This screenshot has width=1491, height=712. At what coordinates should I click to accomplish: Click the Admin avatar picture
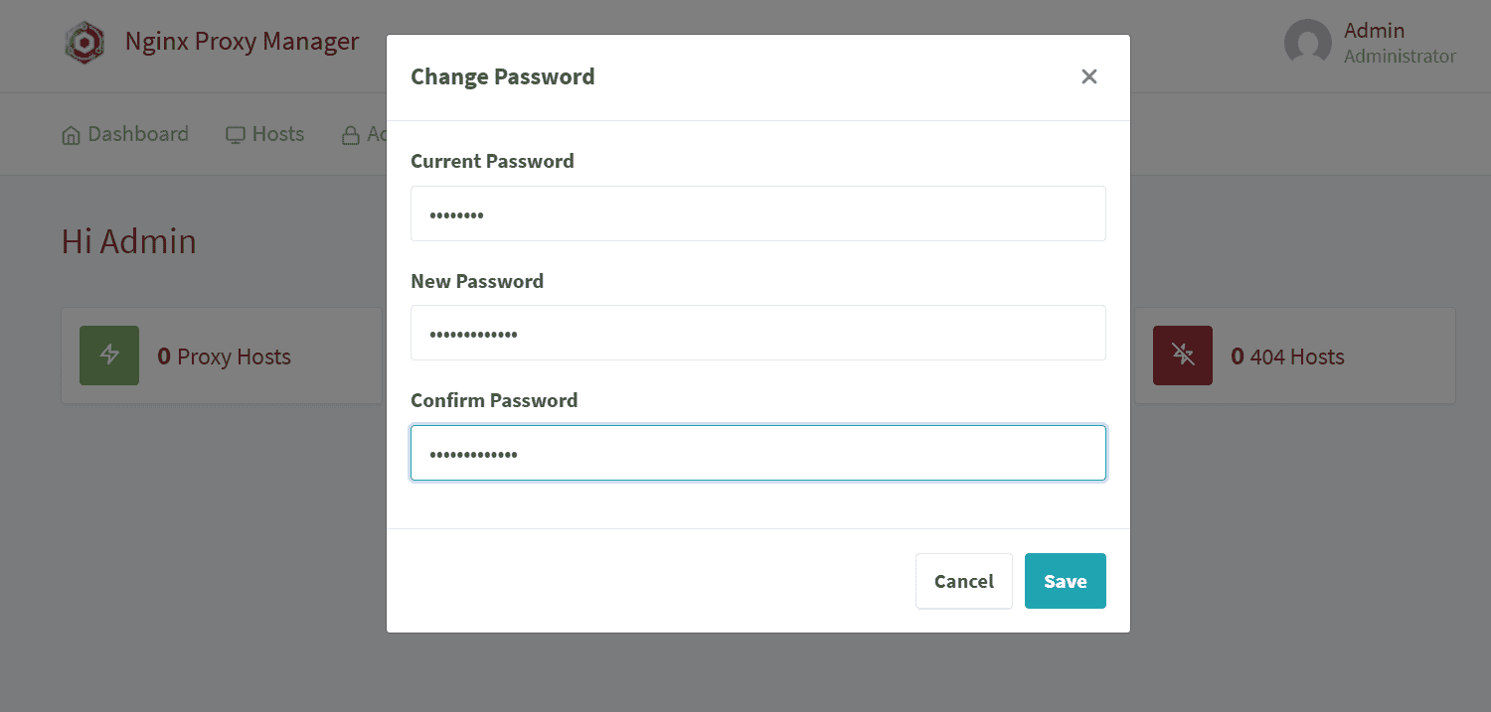(x=1307, y=43)
